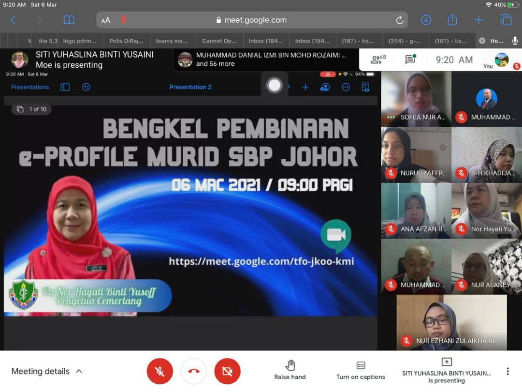This screenshot has height=392, width=522.
Task: Show all tabs overview icon
Action: click(x=506, y=20)
